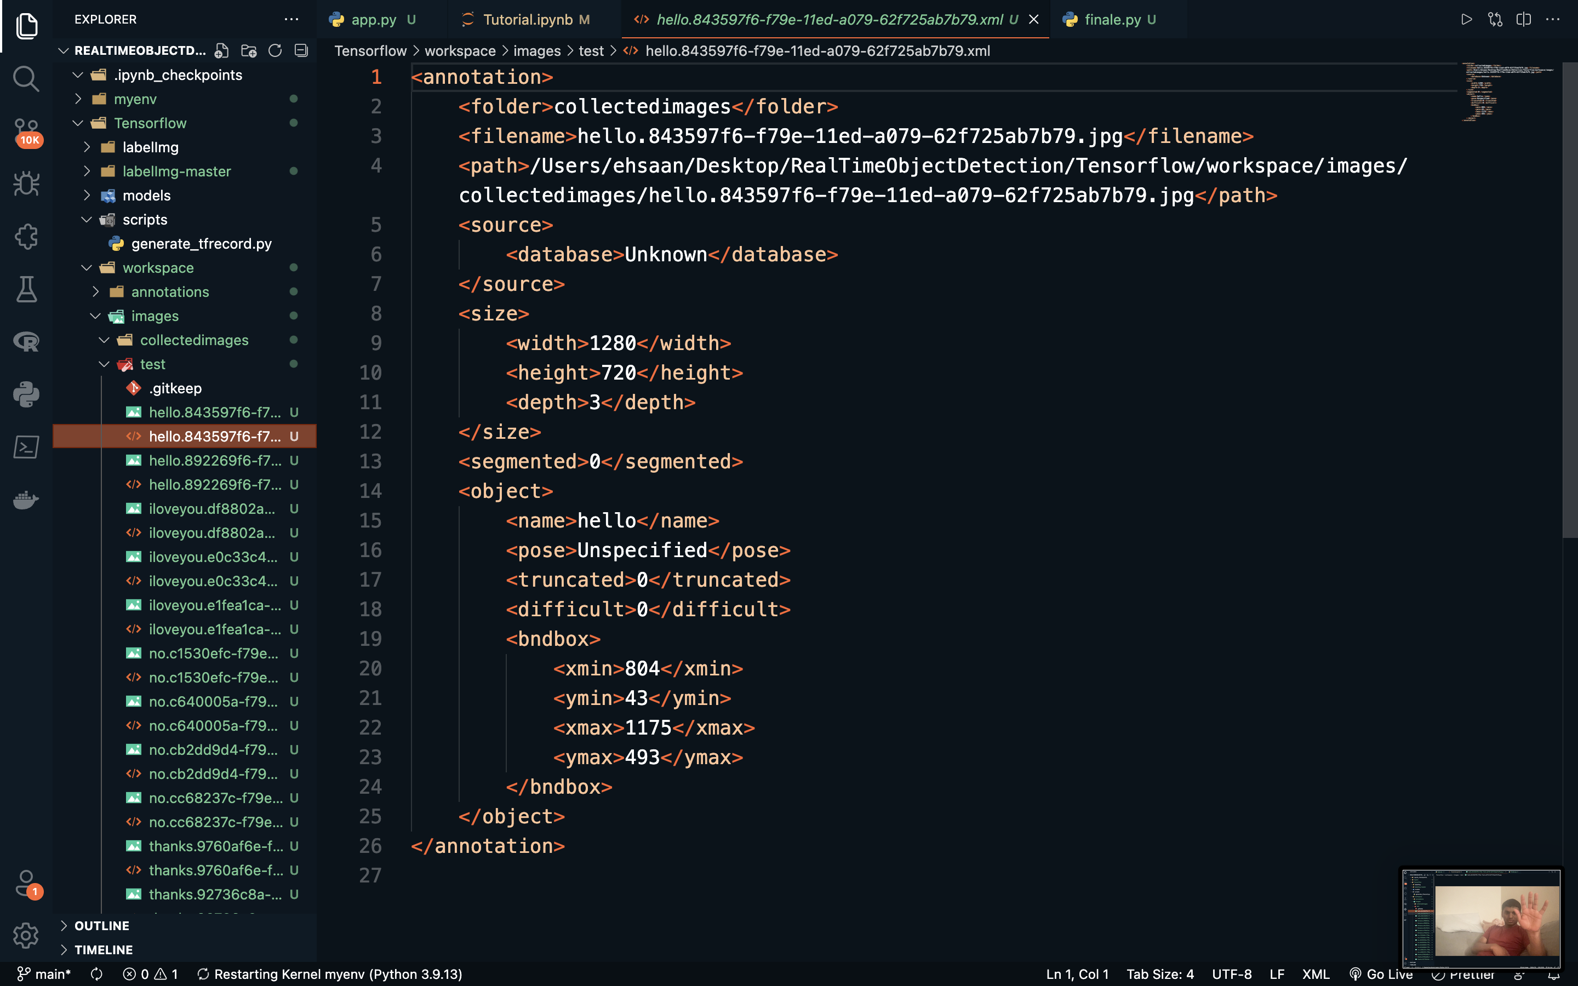Toggle Go Live server in status bar

pos(1380,973)
